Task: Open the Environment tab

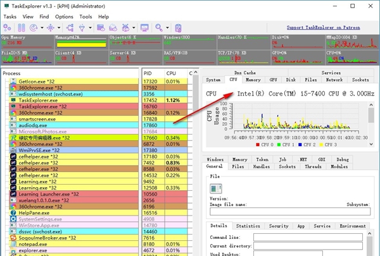Action: [353, 226]
